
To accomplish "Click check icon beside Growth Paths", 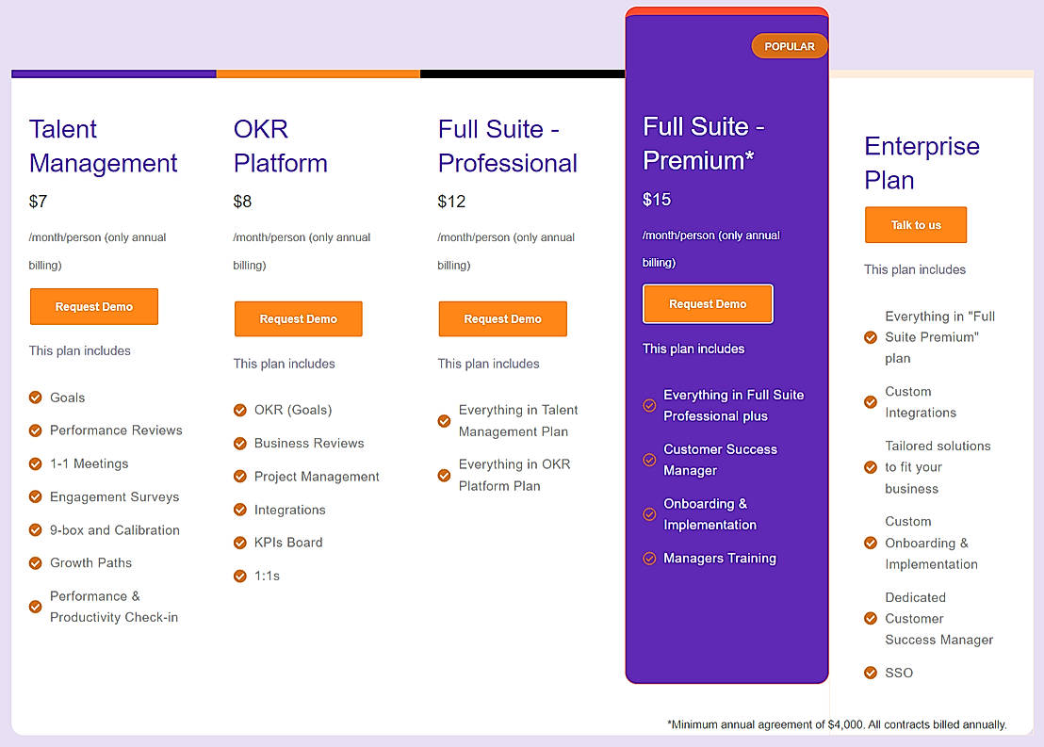I will click(35, 563).
